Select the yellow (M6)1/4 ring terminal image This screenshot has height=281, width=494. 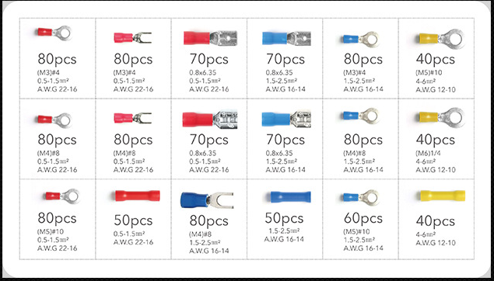(x=441, y=117)
